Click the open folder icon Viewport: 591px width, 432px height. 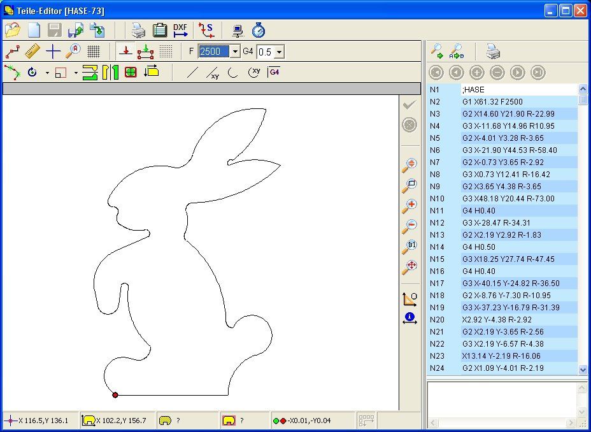12,30
